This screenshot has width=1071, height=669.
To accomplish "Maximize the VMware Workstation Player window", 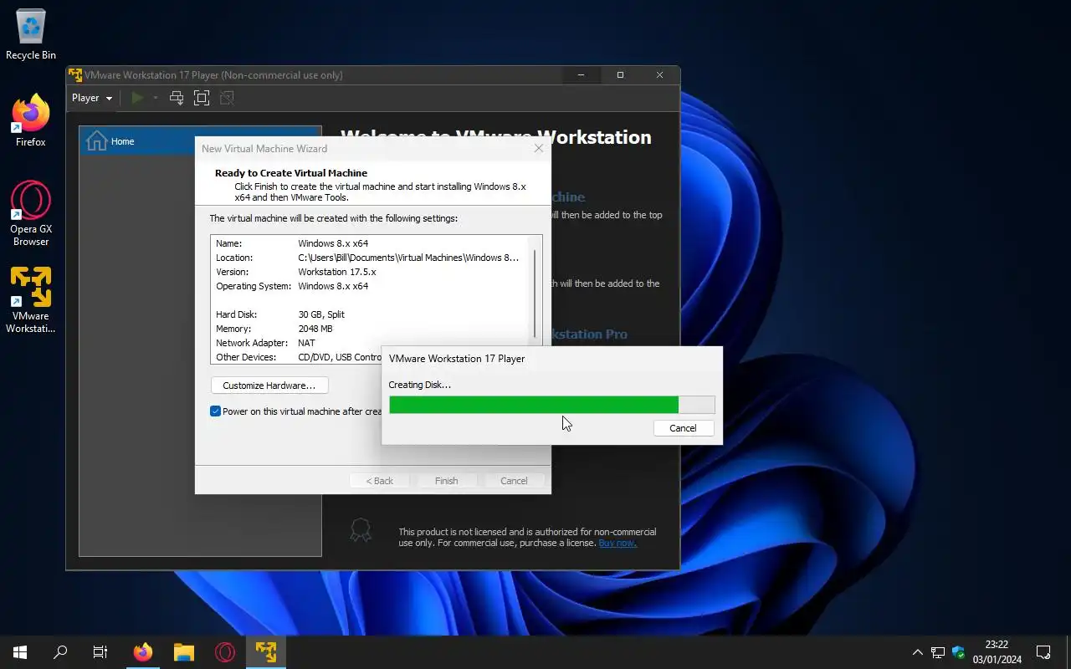I will point(620,75).
